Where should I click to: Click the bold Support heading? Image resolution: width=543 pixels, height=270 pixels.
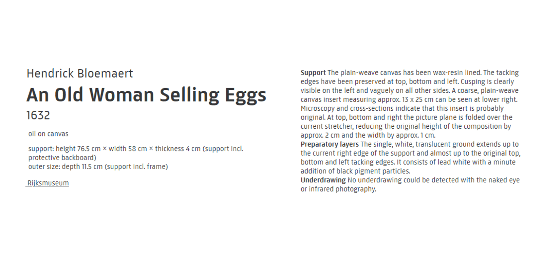pos(313,73)
